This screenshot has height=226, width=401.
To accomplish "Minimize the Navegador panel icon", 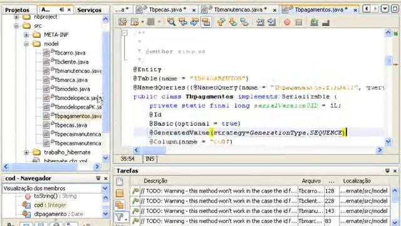I will (98, 178).
